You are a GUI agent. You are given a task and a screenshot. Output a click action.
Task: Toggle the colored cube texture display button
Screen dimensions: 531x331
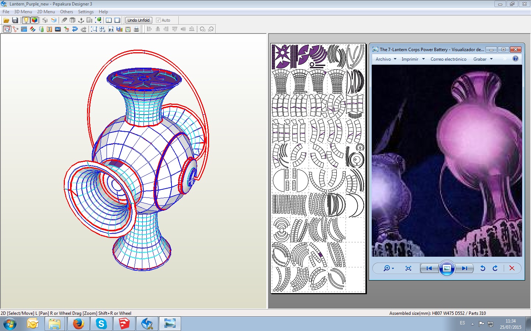pos(35,20)
